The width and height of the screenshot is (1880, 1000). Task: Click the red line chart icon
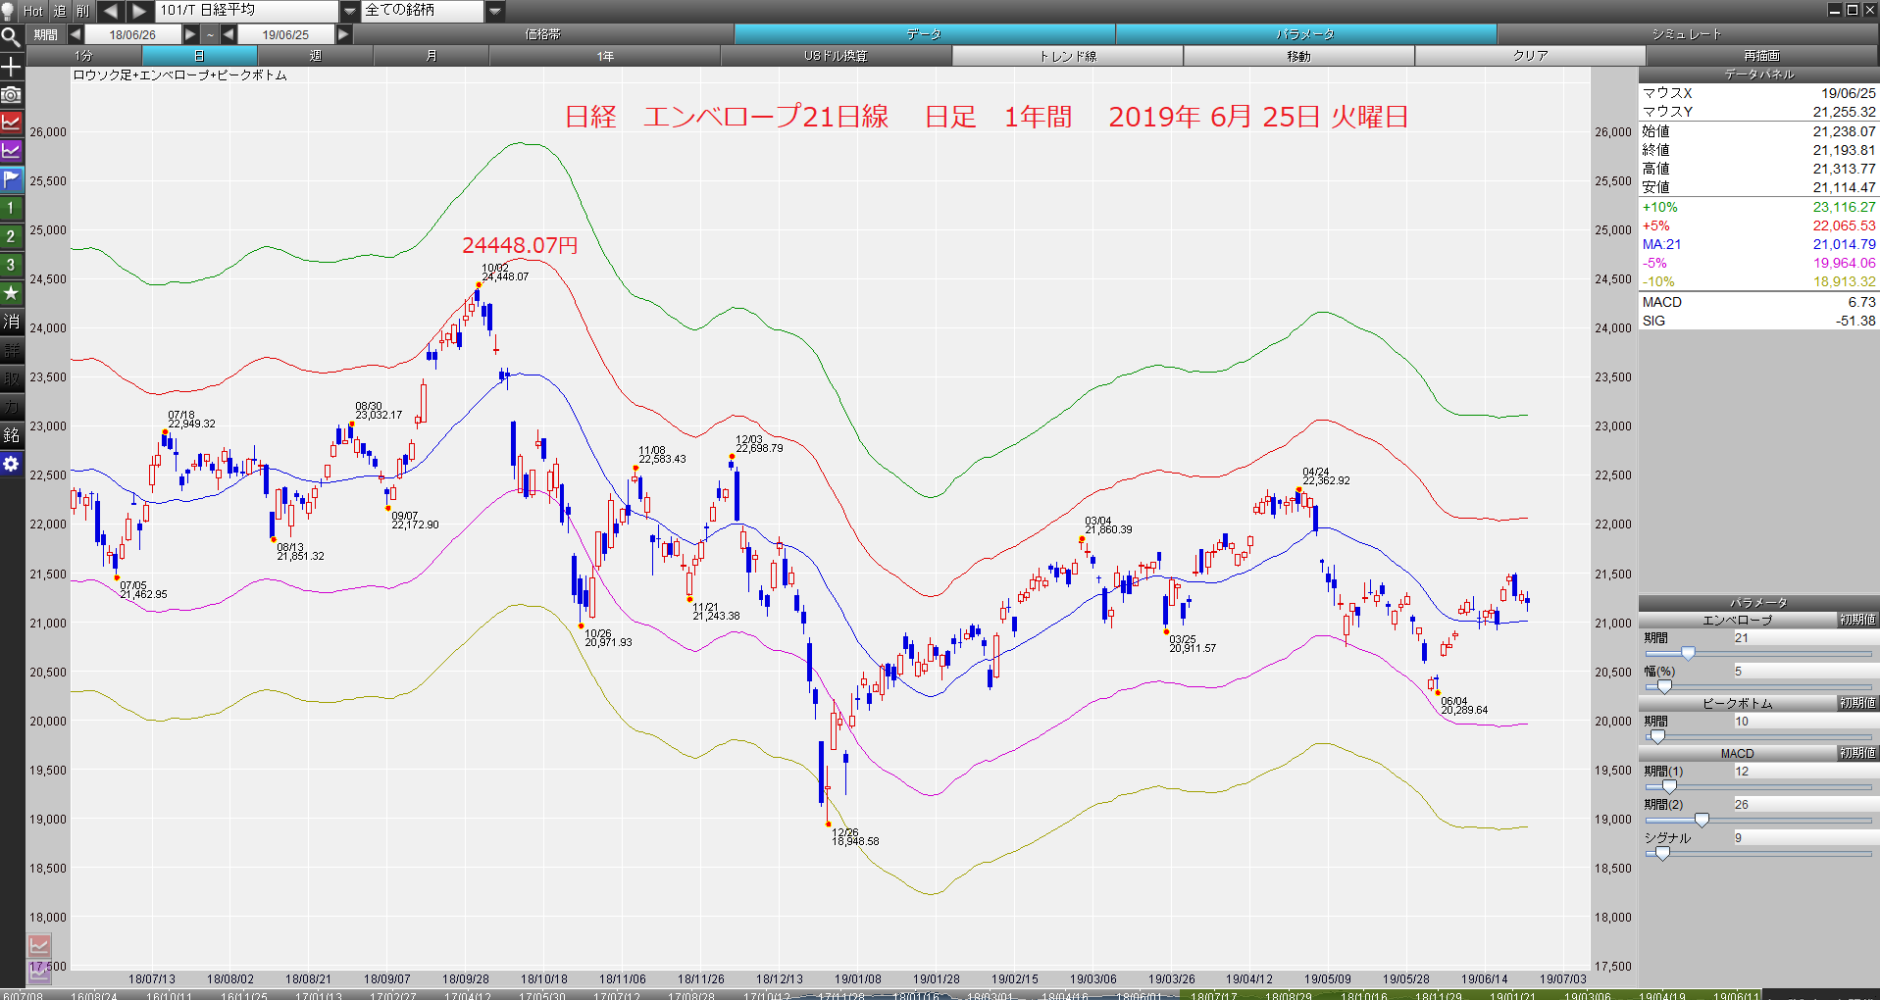pos(11,123)
